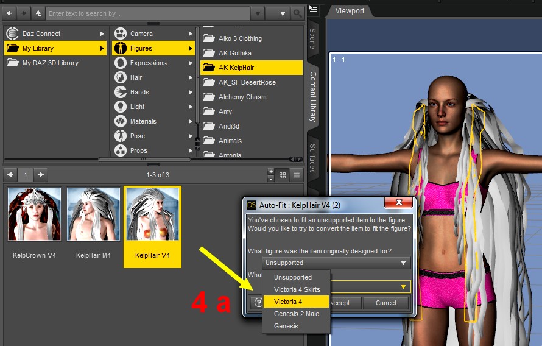Click the AK Gothika folder icon
The image size is (542, 346).
(x=208, y=53)
